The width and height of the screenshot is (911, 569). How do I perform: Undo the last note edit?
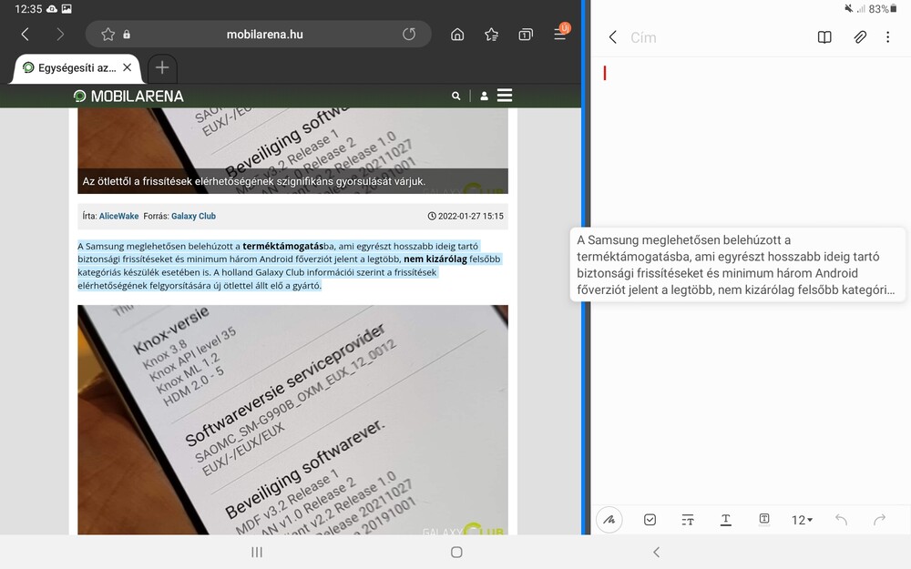pyautogui.click(x=841, y=520)
